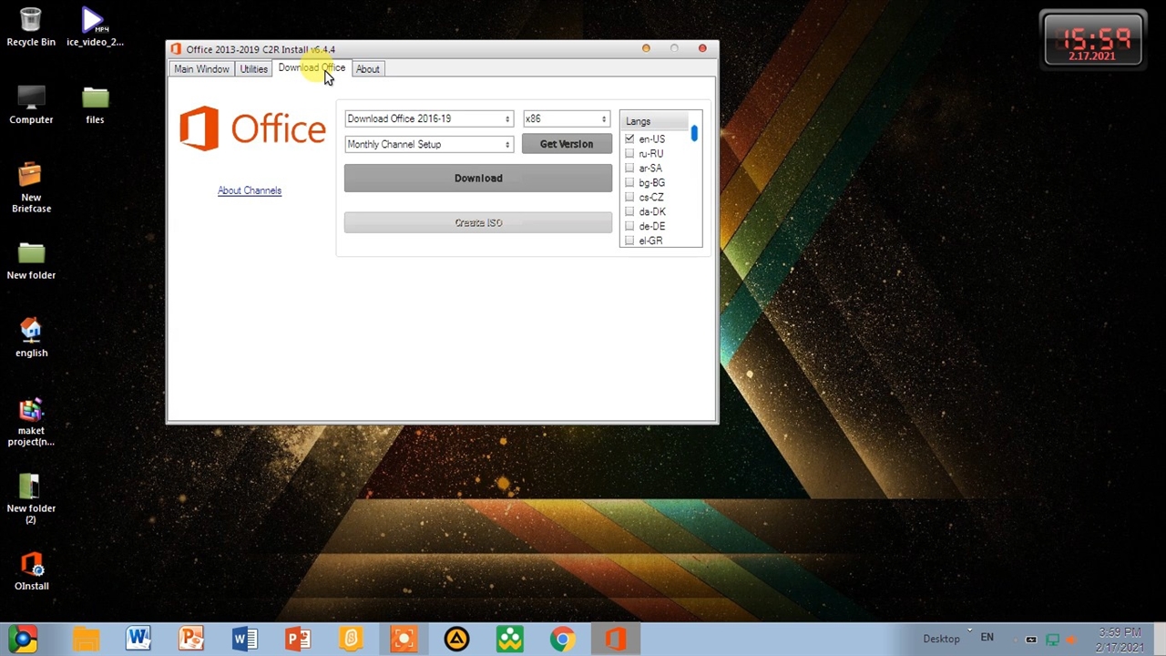This screenshot has height=656, width=1166.
Task: Enable the de-DE language checkbox
Action: click(x=629, y=226)
